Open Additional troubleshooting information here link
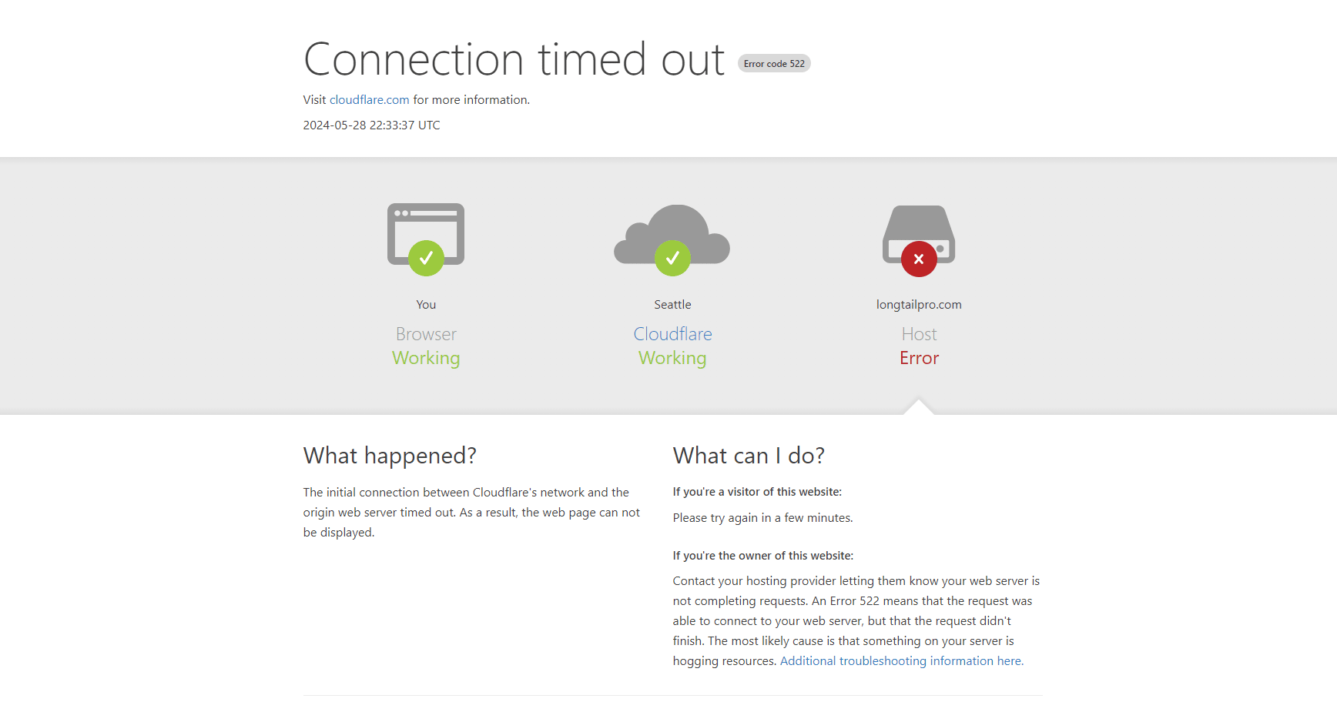 coord(901,661)
